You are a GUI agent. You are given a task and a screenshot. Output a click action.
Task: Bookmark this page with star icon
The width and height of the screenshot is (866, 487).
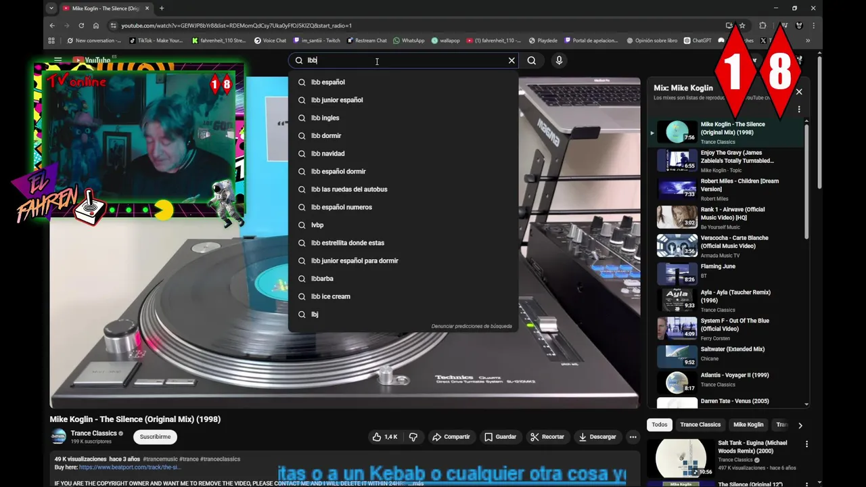(x=742, y=26)
